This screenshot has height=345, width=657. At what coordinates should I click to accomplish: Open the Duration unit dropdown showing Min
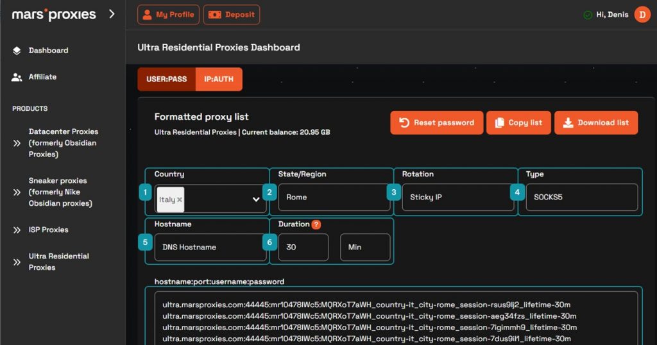365,247
